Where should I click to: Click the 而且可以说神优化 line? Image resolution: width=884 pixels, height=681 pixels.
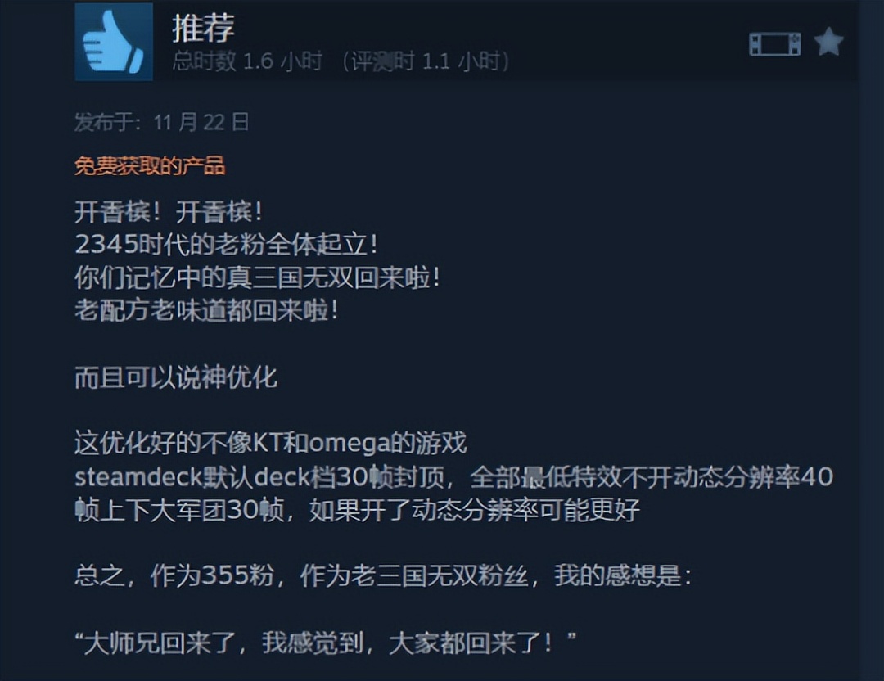point(176,377)
